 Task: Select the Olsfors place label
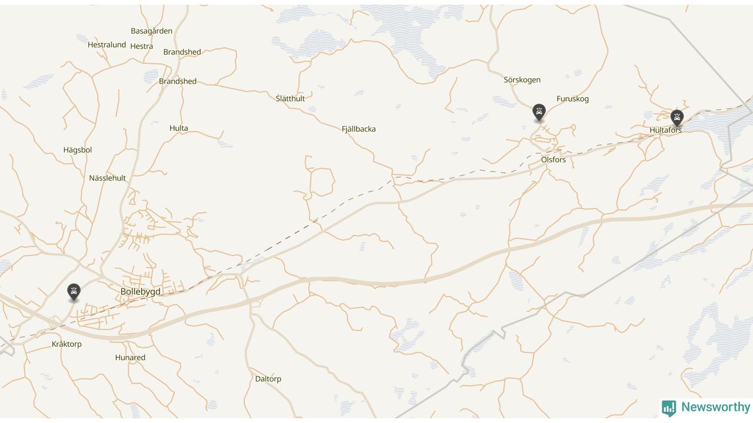click(x=554, y=160)
